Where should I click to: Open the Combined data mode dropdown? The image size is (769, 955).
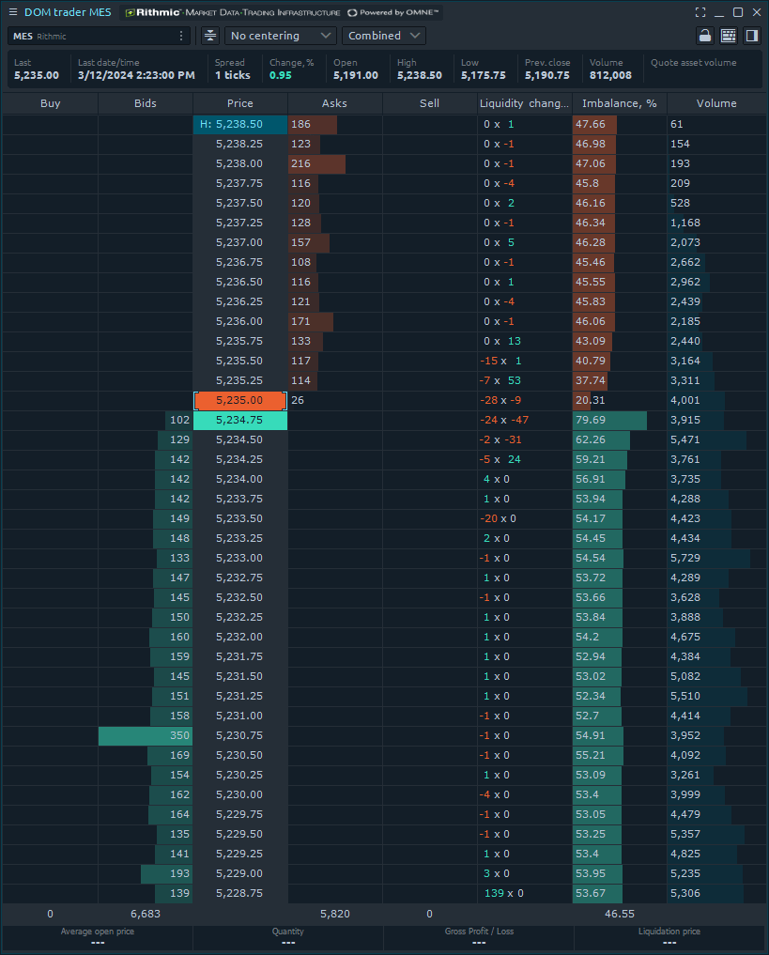click(x=383, y=35)
